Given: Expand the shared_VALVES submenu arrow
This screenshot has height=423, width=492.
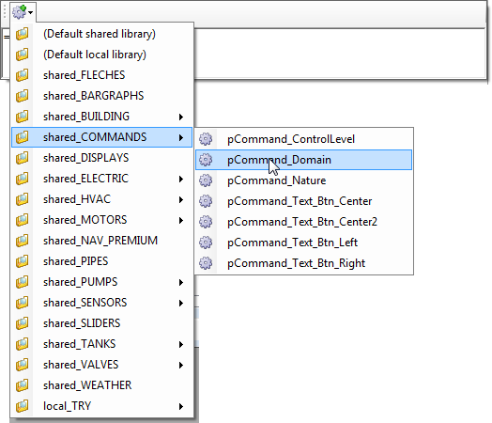Looking at the screenshot, I should [x=181, y=365].
